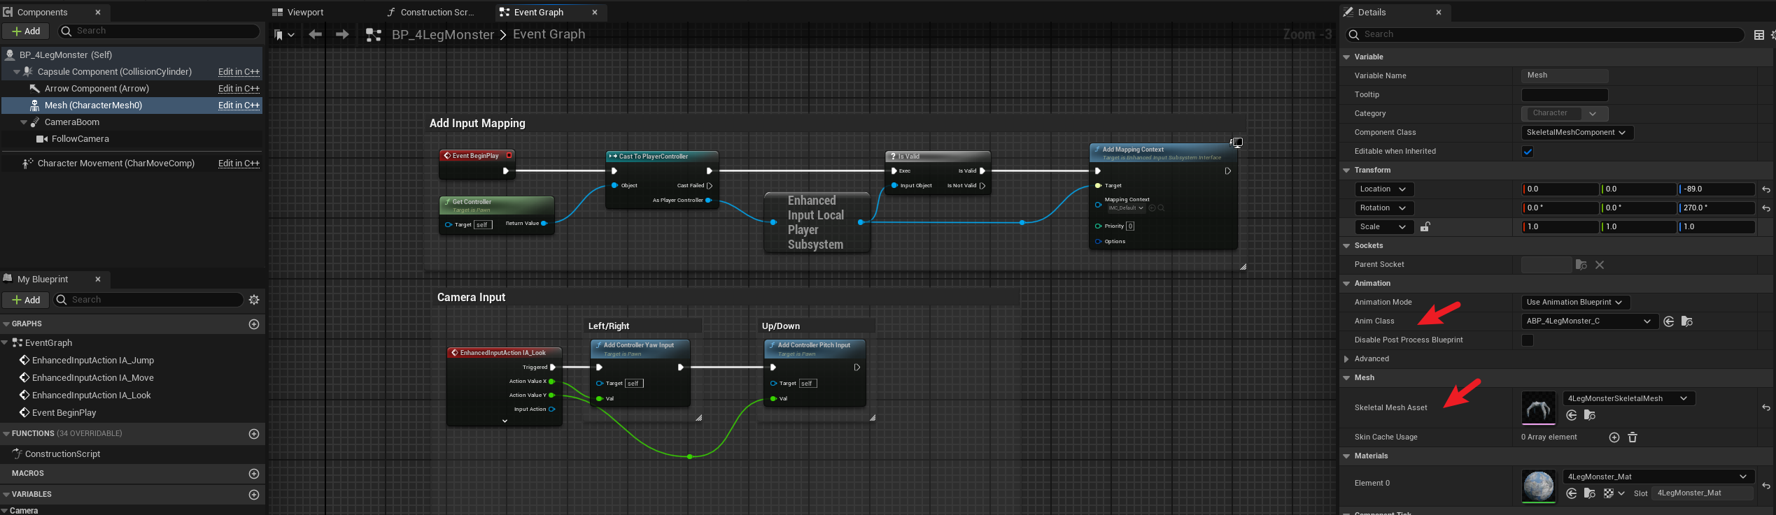Enable Disable Post Process Blueprint checkbox
This screenshot has width=1776, height=515.
pyautogui.click(x=1528, y=340)
